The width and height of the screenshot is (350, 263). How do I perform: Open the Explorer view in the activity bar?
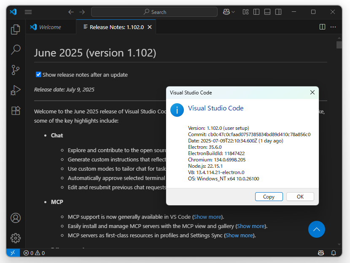pyautogui.click(x=15, y=30)
